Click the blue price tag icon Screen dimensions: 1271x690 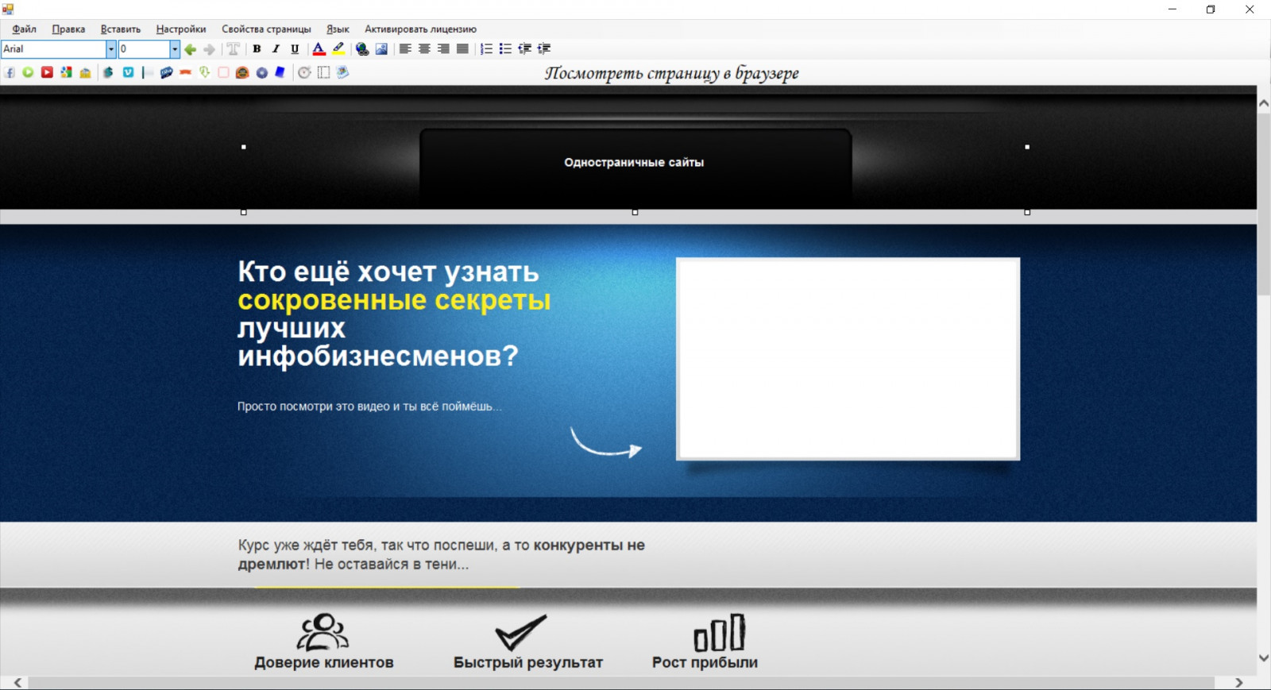[166, 72]
